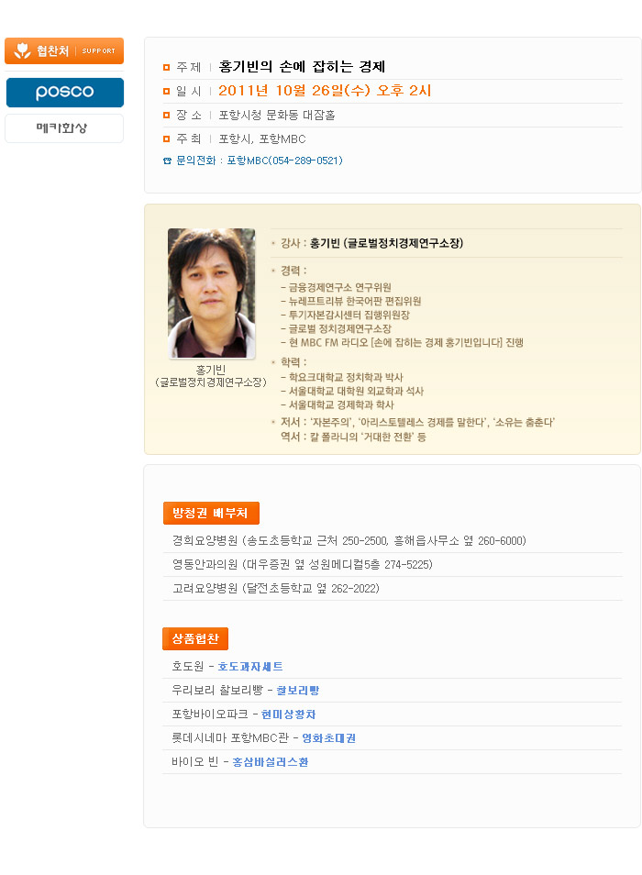Image resolution: width=642 pixels, height=875 pixels.
Task: Open the 찰보리빵 product link
Action: point(298,691)
